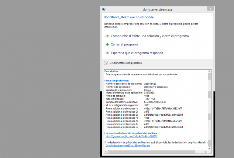This screenshot has height=158, width=234.
Task: Click the timestamp value 58373b2a
Action: pyautogui.click(x=149, y=93)
